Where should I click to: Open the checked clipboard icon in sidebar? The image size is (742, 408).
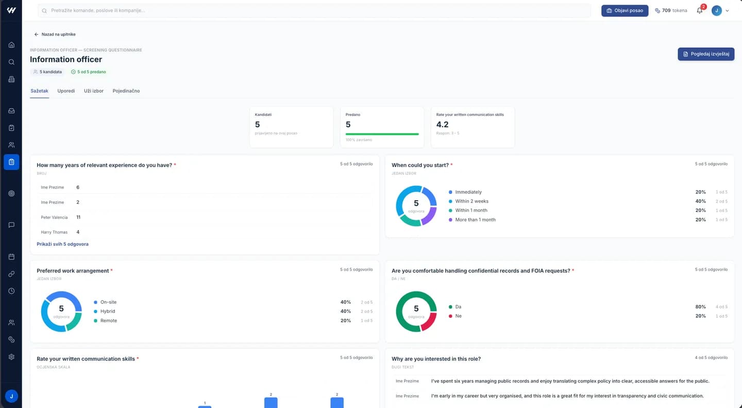pos(11,128)
